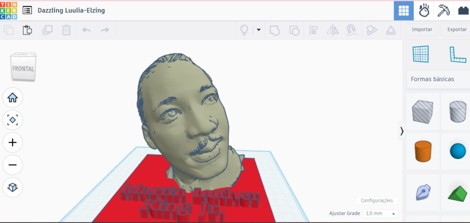
Task: Rename design title Dazzling Luulia-Elzing
Action: [71, 11]
